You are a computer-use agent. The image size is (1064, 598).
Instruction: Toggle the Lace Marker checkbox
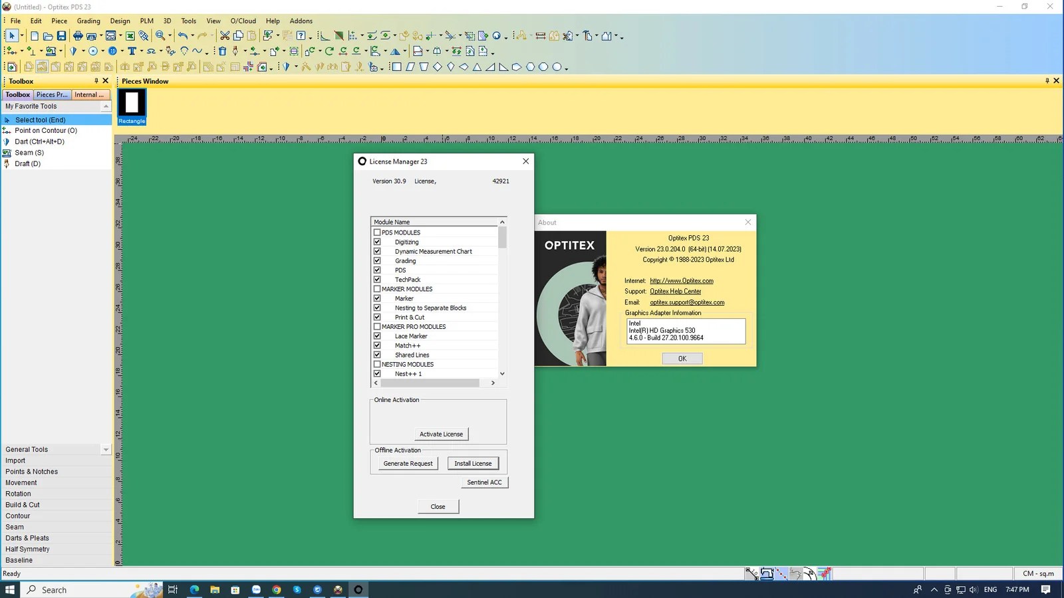(377, 336)
